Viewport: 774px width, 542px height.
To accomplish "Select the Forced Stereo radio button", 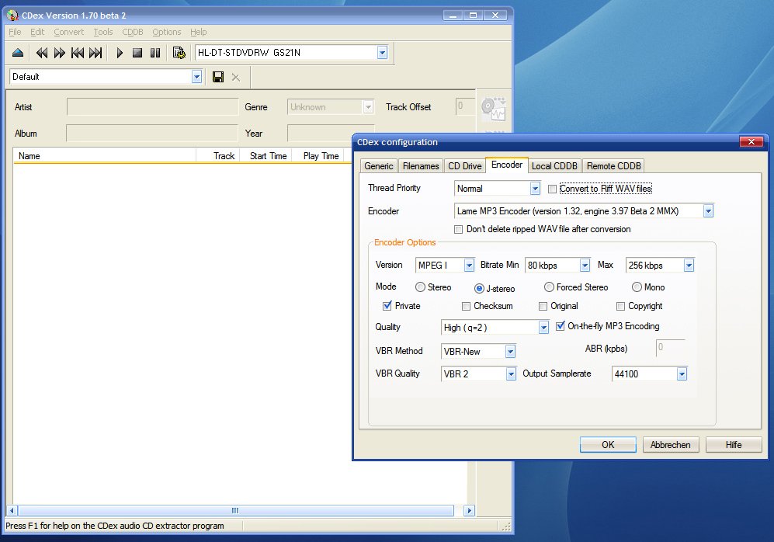I will tap(549, 287).
